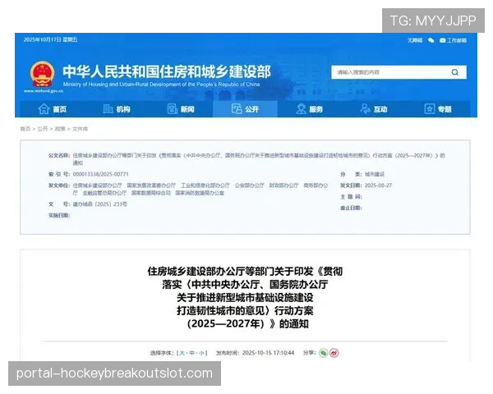
Task: Go to 首页 in navigation bar
Action: [53, 109]
